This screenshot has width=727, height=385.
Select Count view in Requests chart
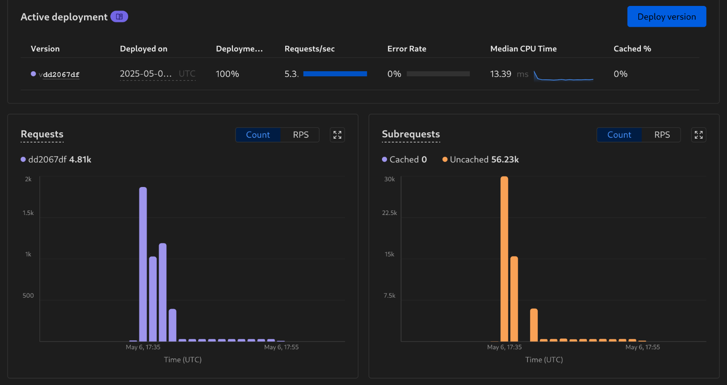point(258,135)
